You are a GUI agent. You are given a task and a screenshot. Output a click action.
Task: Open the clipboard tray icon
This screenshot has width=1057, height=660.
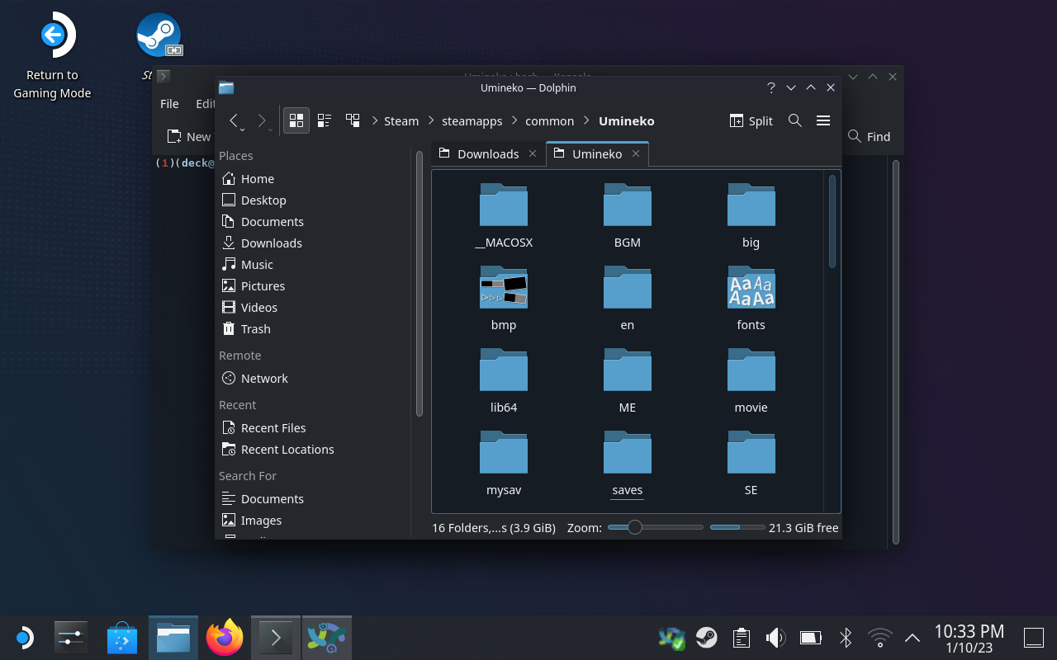click(741, 638)
